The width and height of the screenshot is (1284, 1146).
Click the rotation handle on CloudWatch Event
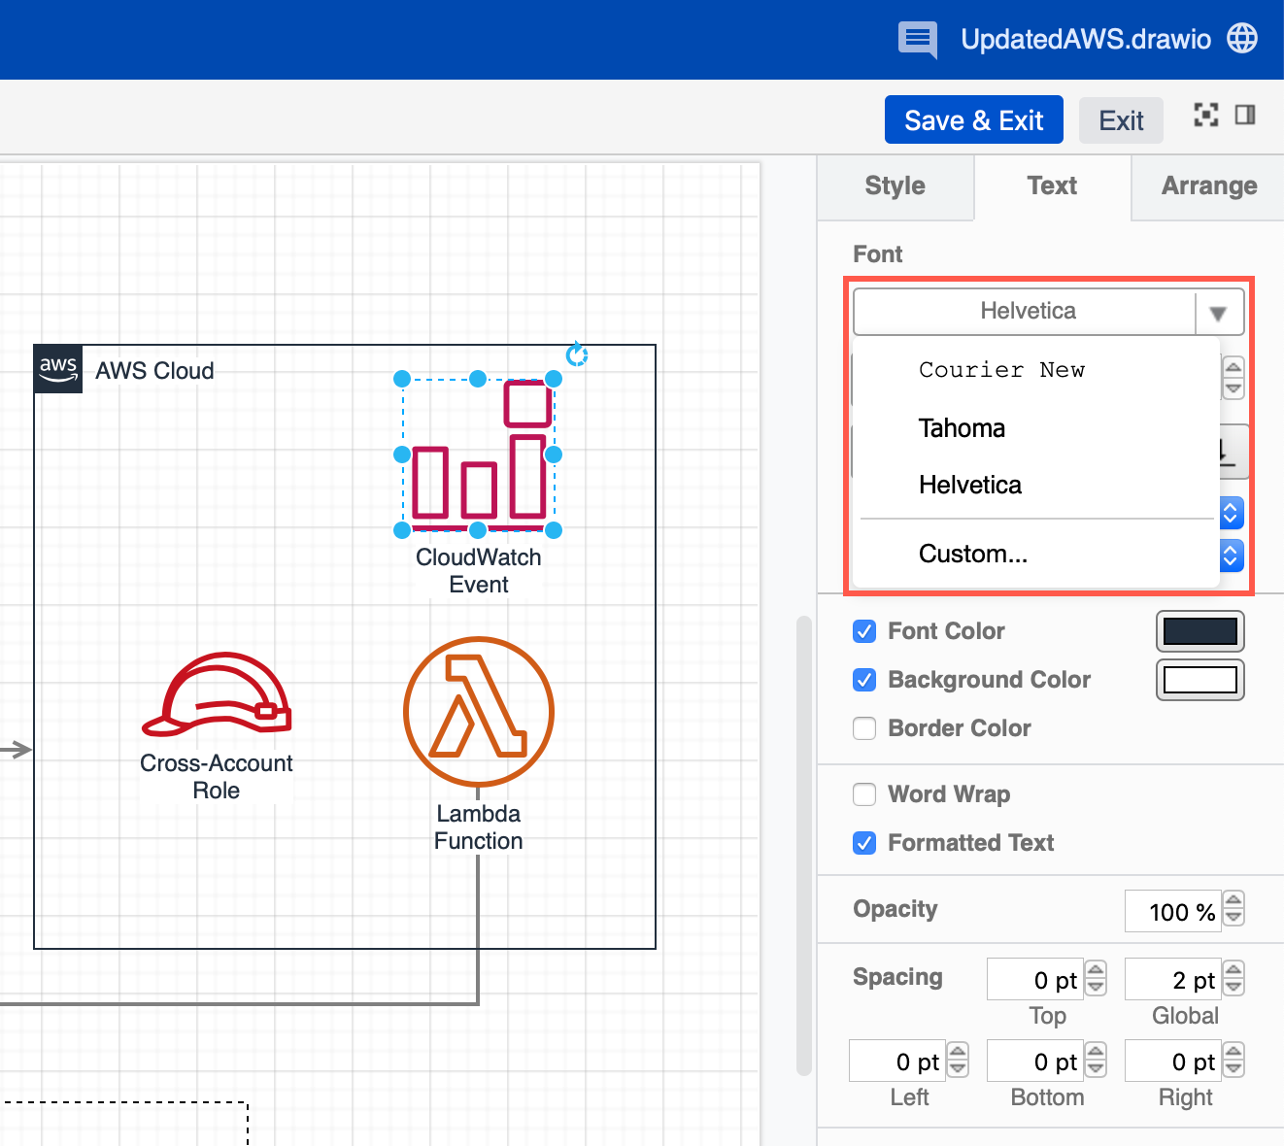tap(578, 355)
